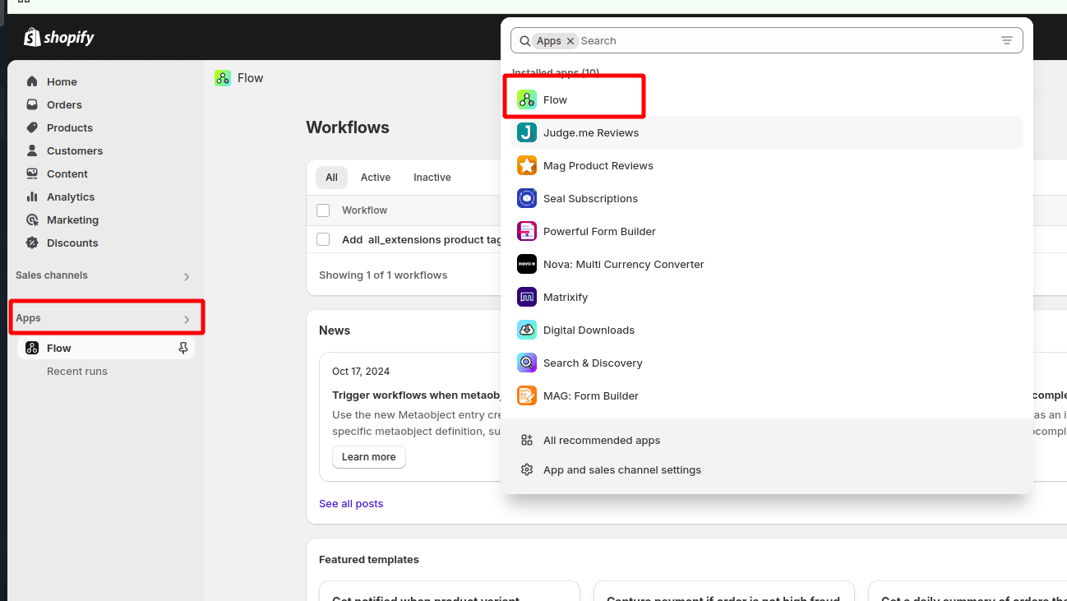
Task: Open Search & Discovery app
Action: click(767, 363)
